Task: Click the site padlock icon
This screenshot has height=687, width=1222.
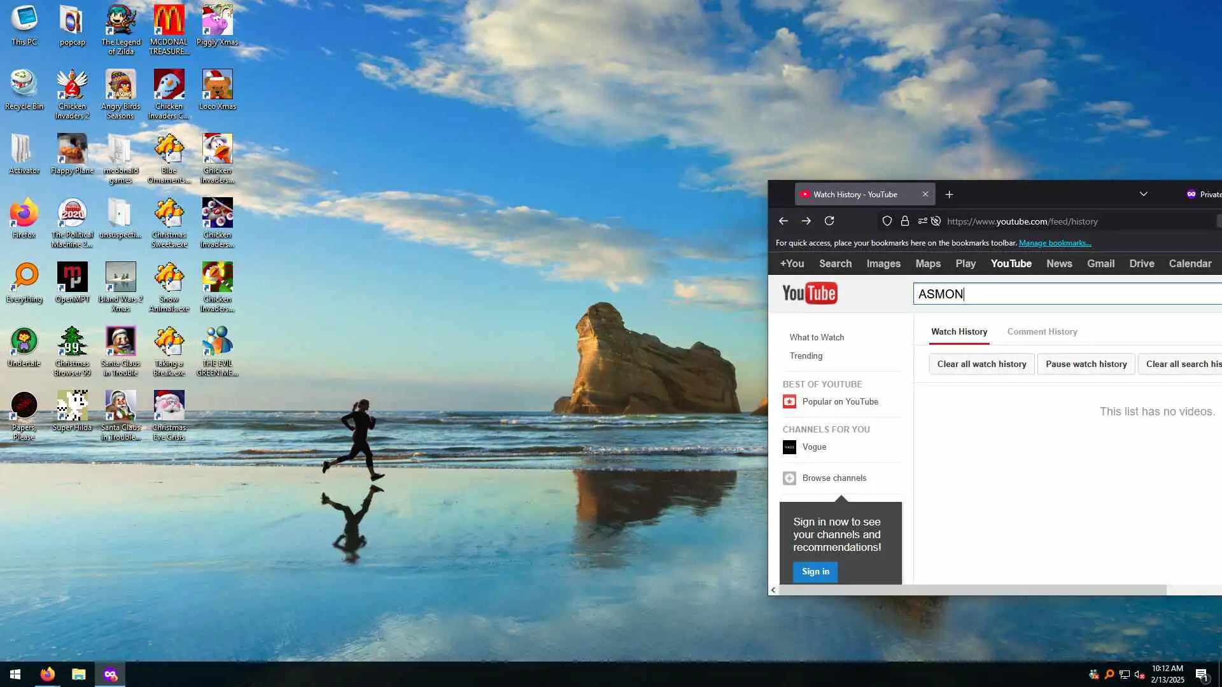Action: pos(904,221)
